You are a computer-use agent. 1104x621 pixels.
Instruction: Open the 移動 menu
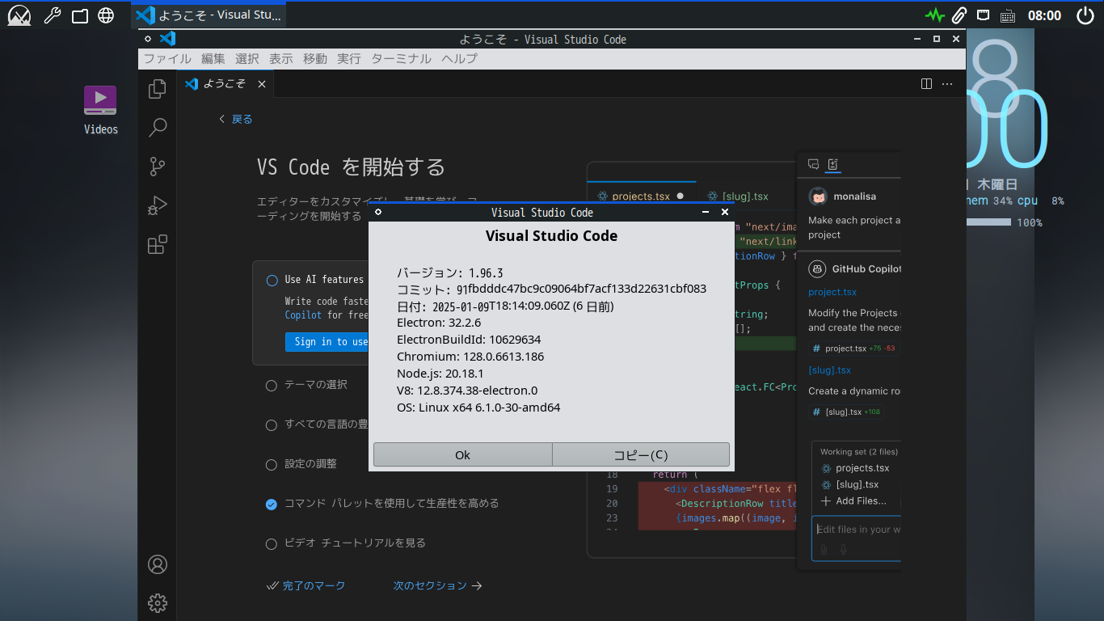tap(315, 59)
